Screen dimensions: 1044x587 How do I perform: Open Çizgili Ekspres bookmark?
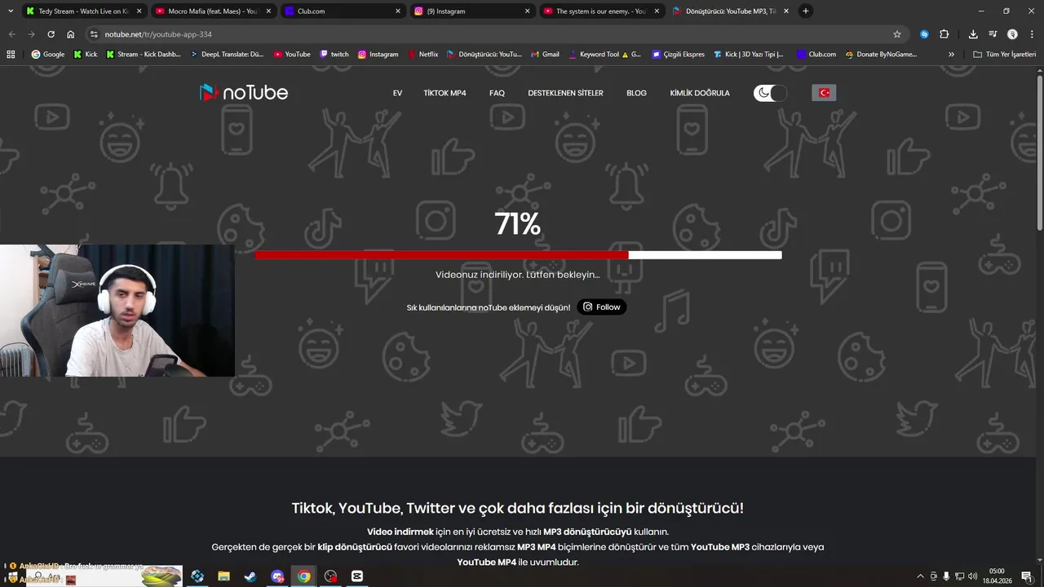point(678,55)
